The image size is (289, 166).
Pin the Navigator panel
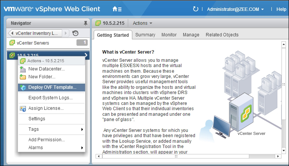point(85,23)
